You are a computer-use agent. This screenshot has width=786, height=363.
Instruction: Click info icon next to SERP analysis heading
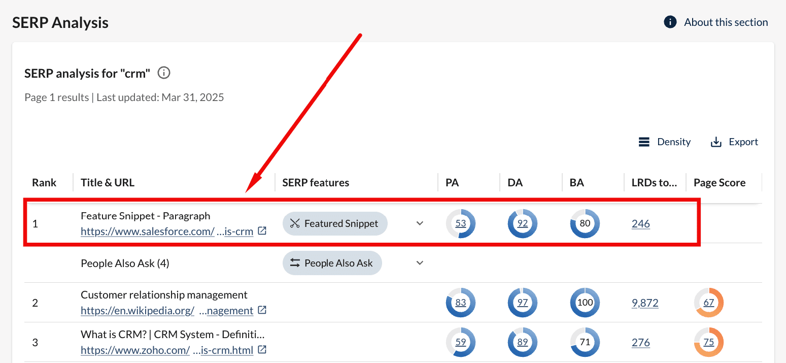point(164,73)
